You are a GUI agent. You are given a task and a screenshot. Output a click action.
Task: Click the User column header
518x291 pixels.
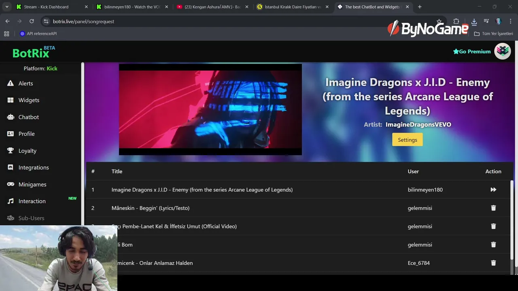(x=413, y=171)
